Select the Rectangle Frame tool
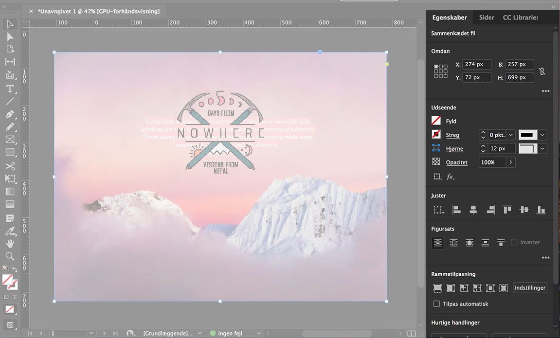Screen dimensions: 560x338 (x=10, y=140)
